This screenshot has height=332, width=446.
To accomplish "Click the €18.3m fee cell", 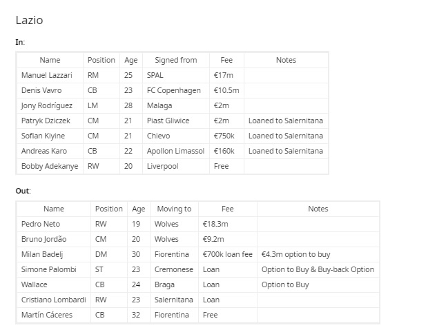I will coord(228,224).
